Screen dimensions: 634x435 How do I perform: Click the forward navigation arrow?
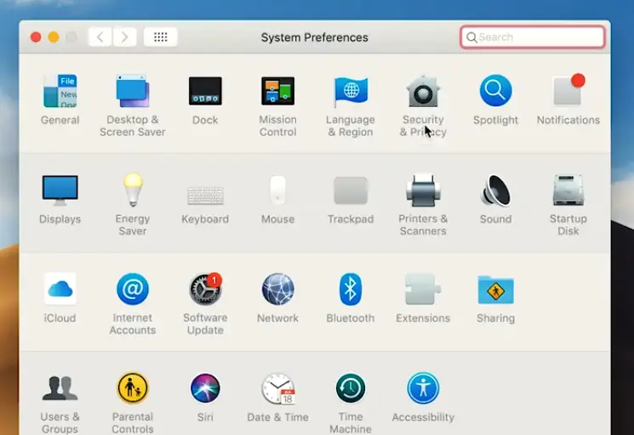tap(124, 37)
